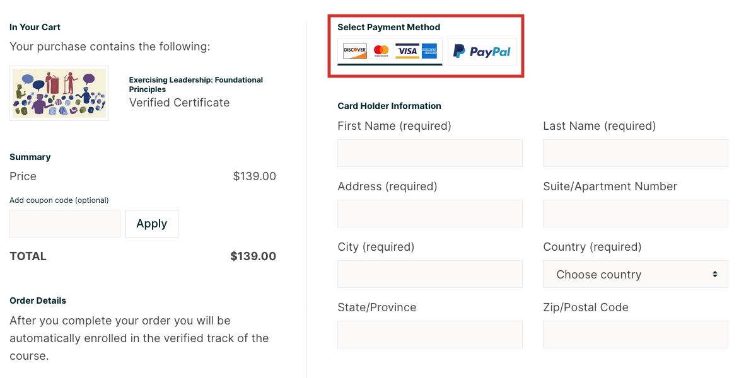Click the American Express logo
The image size is (739, 378).
point(429,51)
